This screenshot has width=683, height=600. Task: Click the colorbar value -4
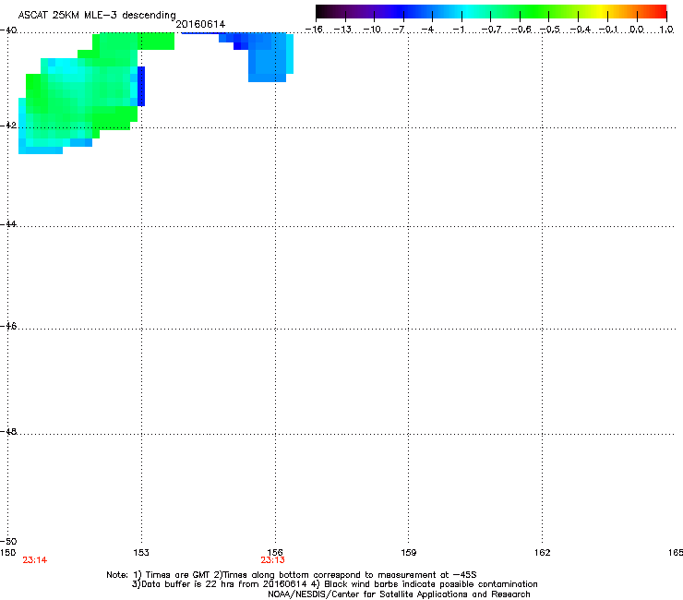427,30
